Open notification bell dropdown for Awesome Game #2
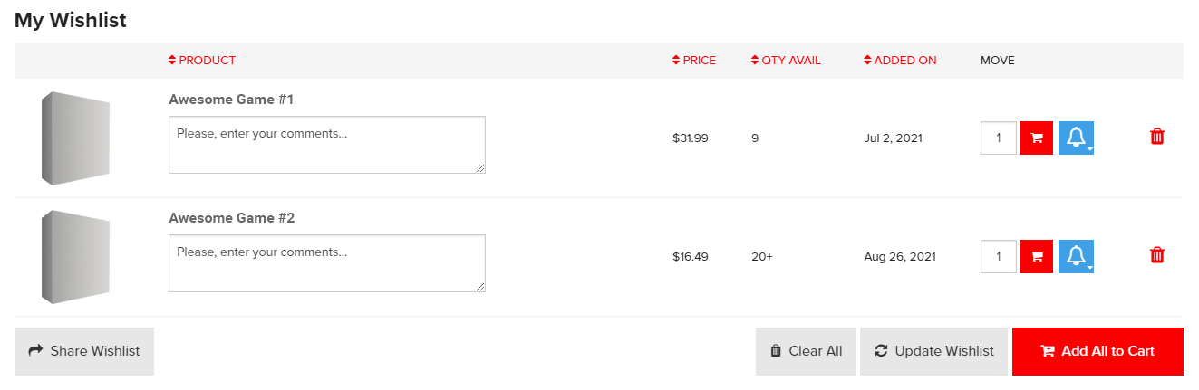 tap(1076, 257)
